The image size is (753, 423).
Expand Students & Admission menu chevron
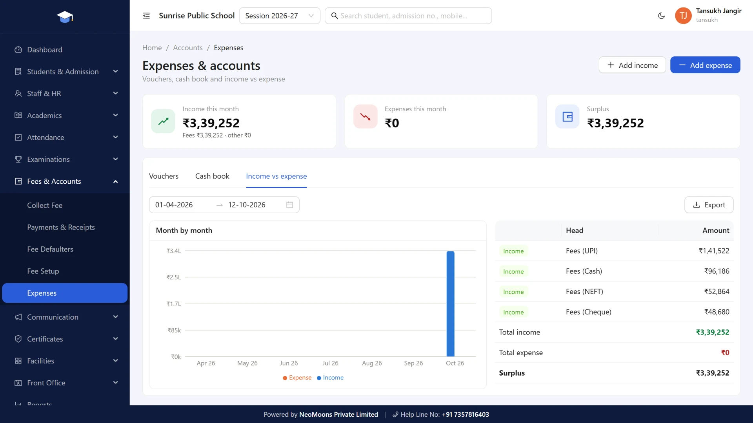(115, 71)
